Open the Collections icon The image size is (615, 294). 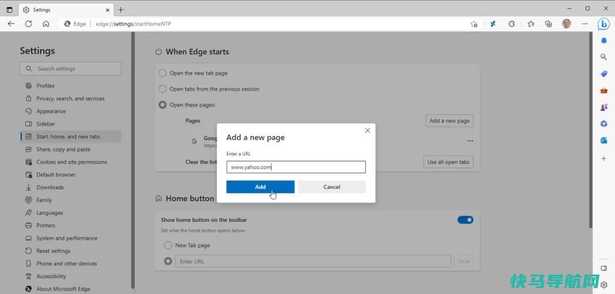pos(548,24)
